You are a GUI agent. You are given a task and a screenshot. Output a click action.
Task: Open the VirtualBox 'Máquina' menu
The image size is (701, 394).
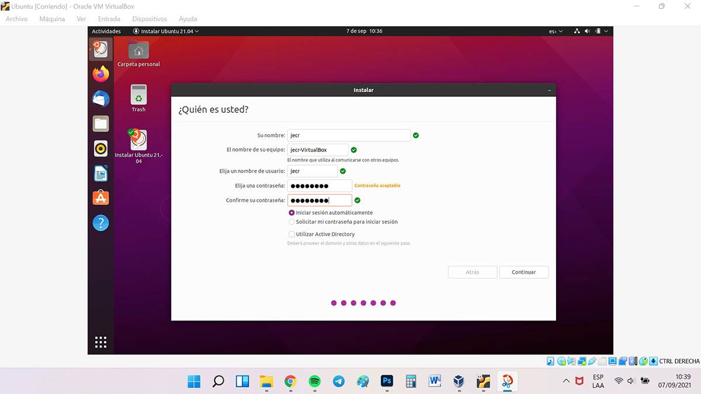pyautogui.click(x=52, y=19)
